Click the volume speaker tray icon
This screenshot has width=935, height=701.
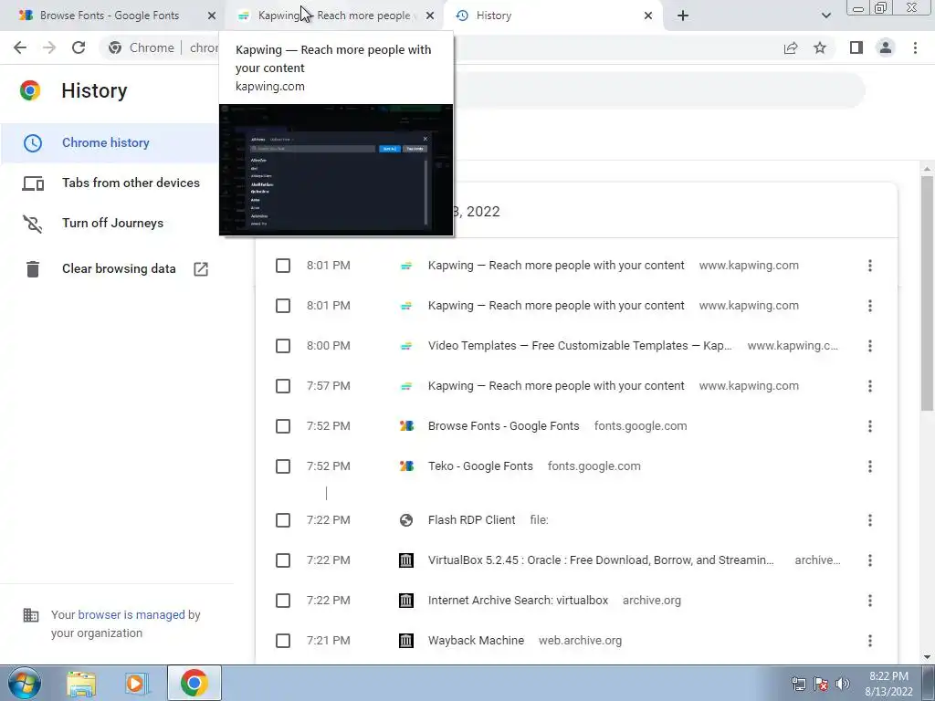[x=842, y=684]
